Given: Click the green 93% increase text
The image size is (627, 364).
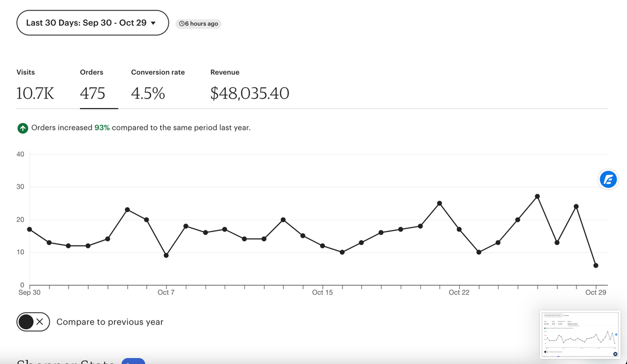Looking at the screenshot, I should tap(102, 128).
